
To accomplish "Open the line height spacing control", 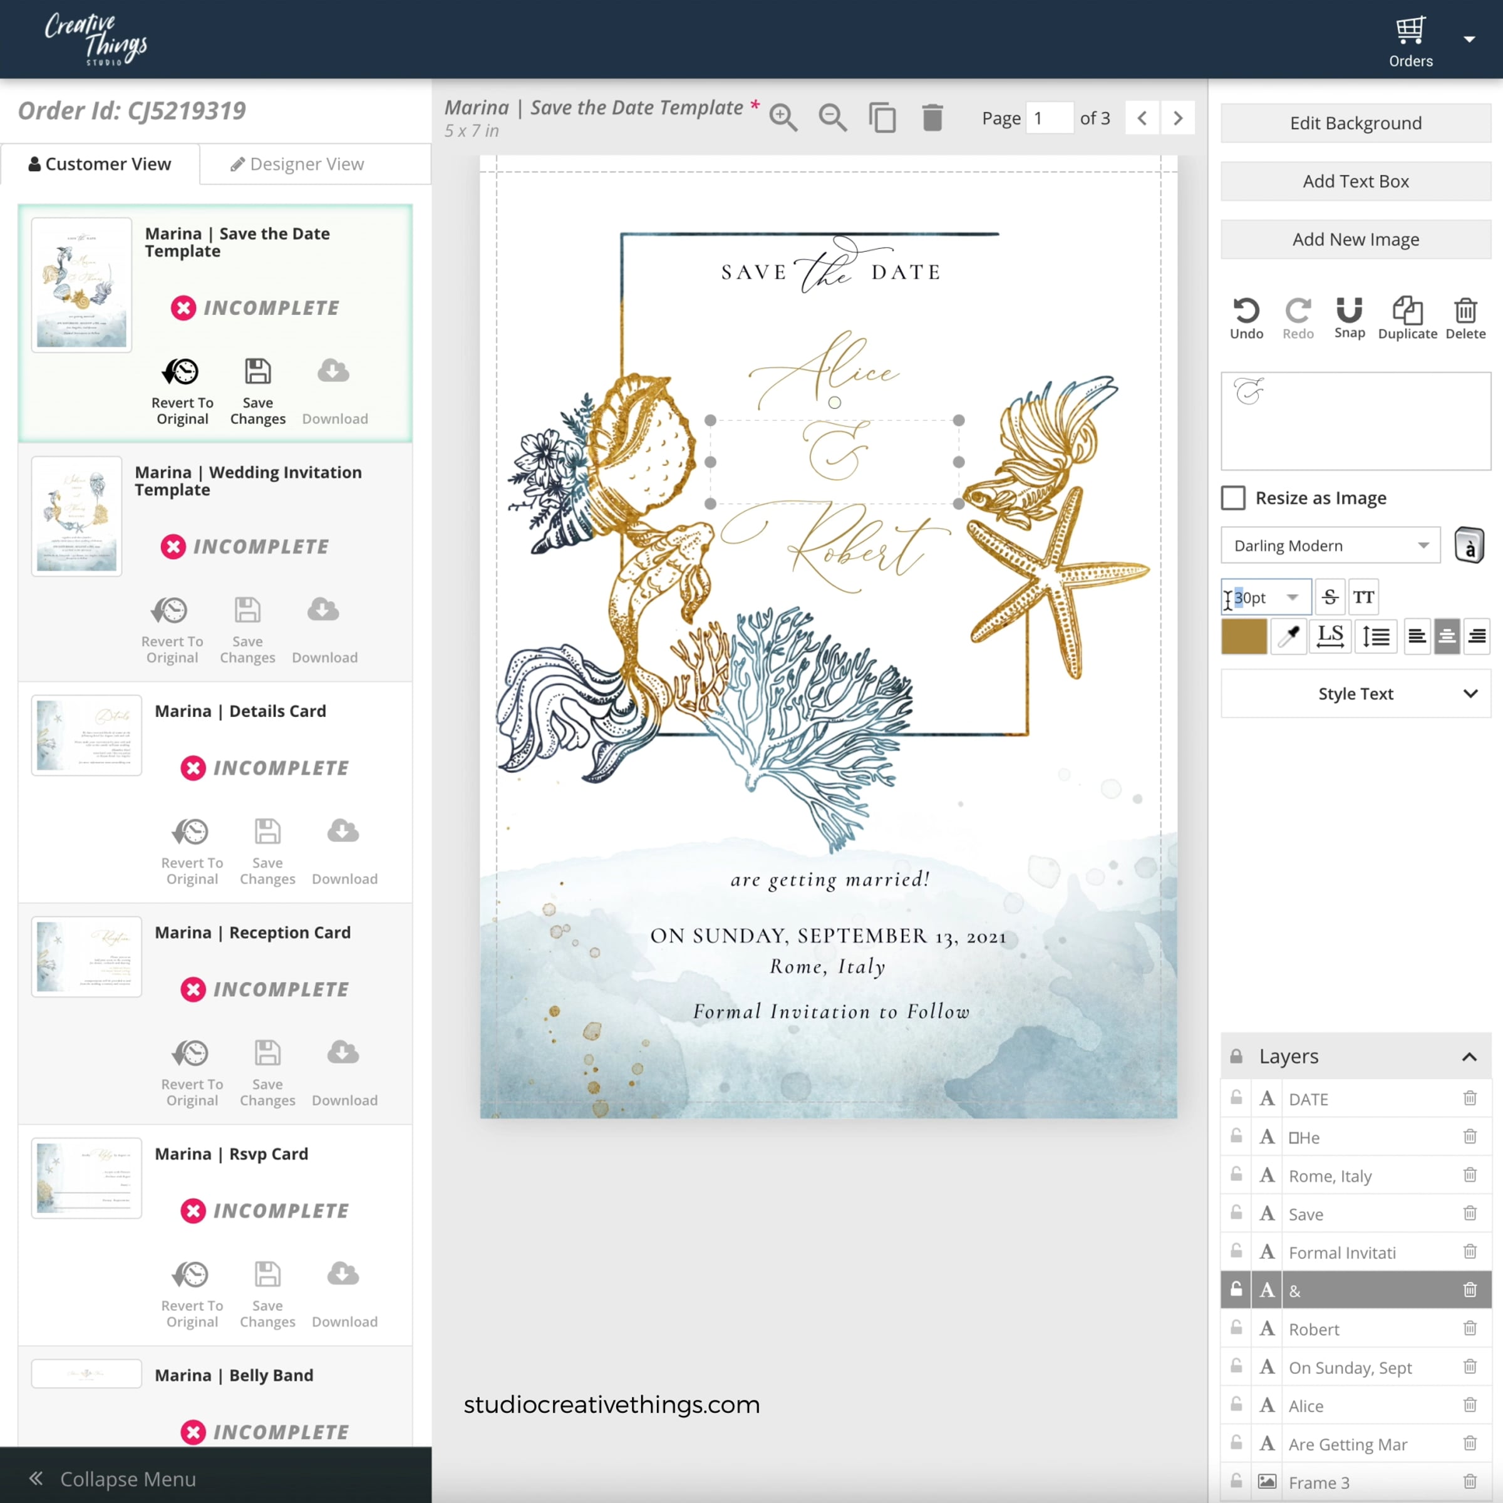I will point(1375,636).
